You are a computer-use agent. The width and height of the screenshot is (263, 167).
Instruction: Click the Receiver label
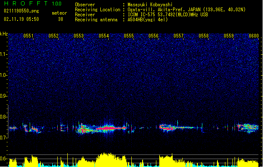(x=85, y=15)
